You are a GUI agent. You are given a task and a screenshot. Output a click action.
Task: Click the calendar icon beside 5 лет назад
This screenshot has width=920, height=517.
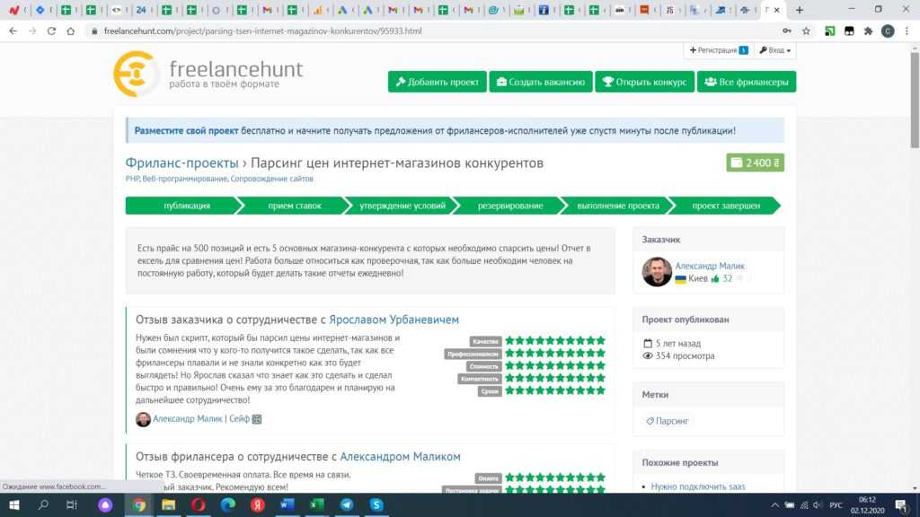click(x=648, y=344)
